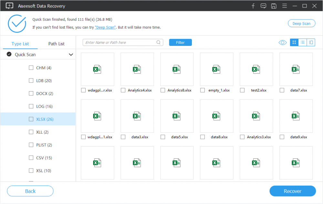Switch to list view mode
The image size is (323, 204).
click(302, 42)
